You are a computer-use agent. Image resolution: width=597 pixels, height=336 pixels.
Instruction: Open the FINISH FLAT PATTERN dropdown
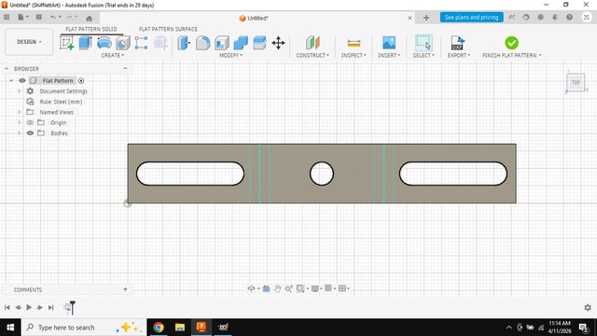point(512,56)
